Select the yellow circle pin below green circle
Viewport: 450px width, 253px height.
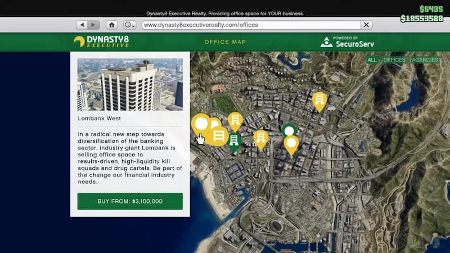(x=291, y=144)
